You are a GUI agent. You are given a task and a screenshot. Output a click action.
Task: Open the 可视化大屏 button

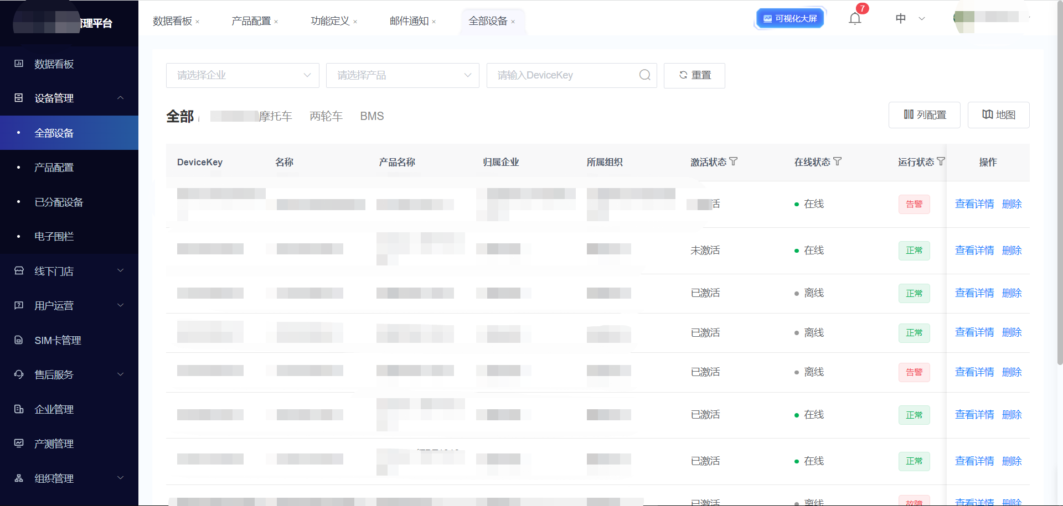tap(790, 19)
